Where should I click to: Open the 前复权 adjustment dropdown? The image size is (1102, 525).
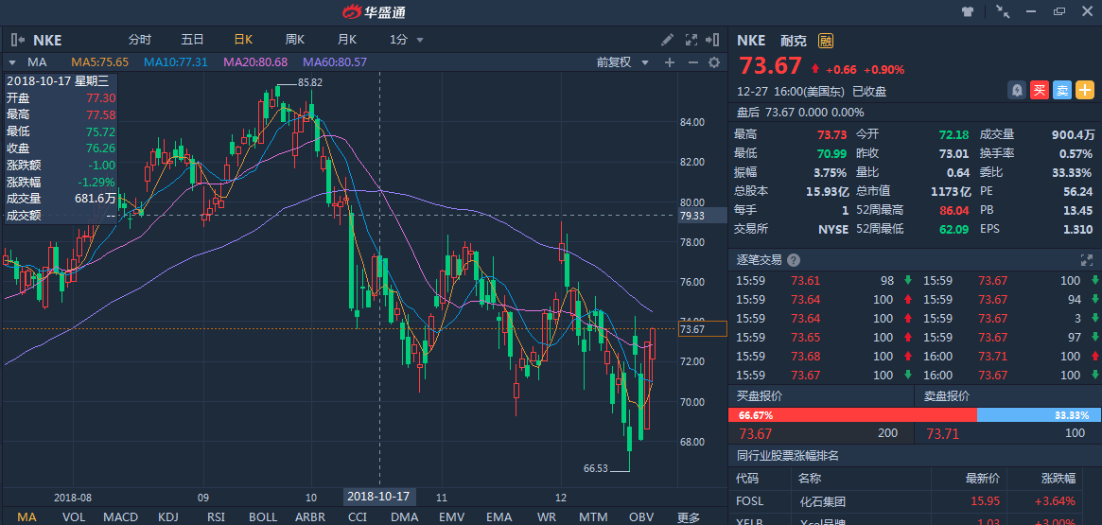coord(623,62)
